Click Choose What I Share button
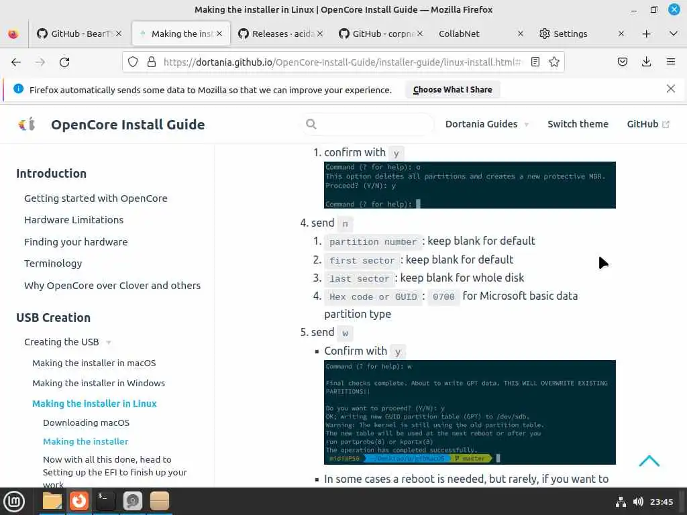This screenshot has height=515, width=687. [453, 90]
